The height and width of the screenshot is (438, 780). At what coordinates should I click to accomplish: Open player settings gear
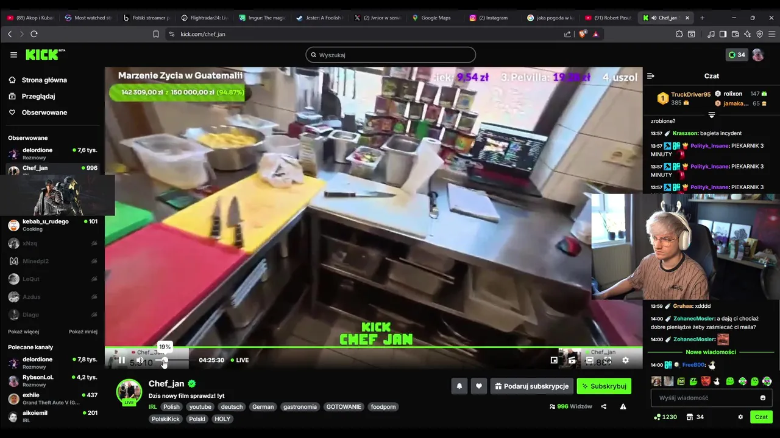pyautogui.click(x=625, y=360)
